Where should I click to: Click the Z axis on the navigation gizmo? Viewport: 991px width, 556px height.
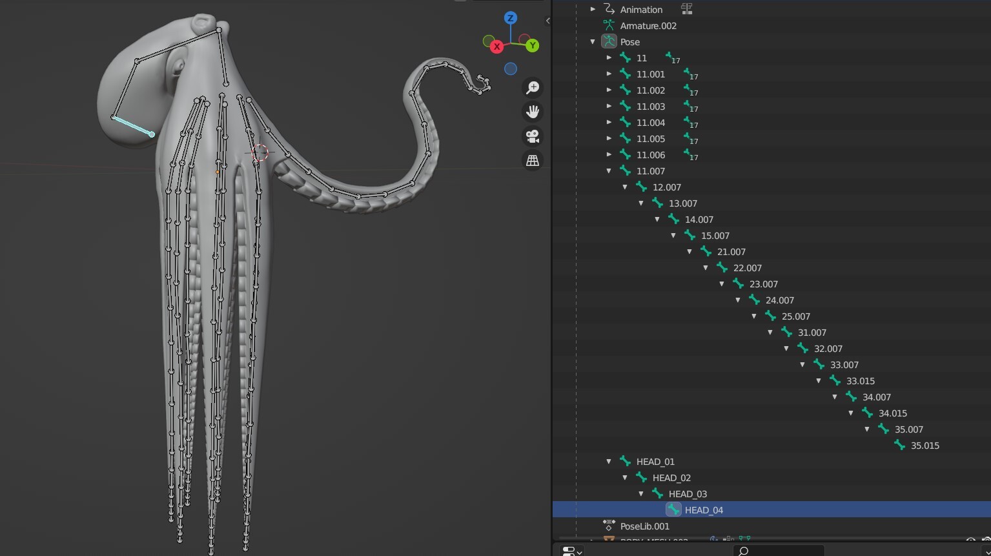510,19
